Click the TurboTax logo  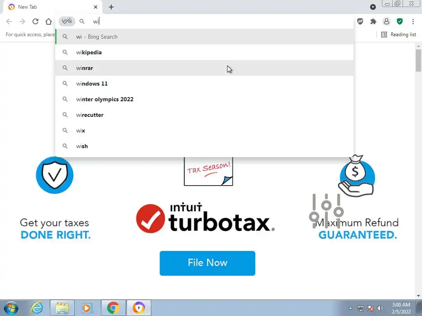[x=205, y=218]
